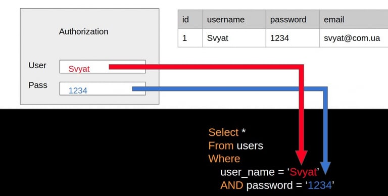
Task: Click the user_name = 'Svyat' condition
Action: click(x=270, y=172)
